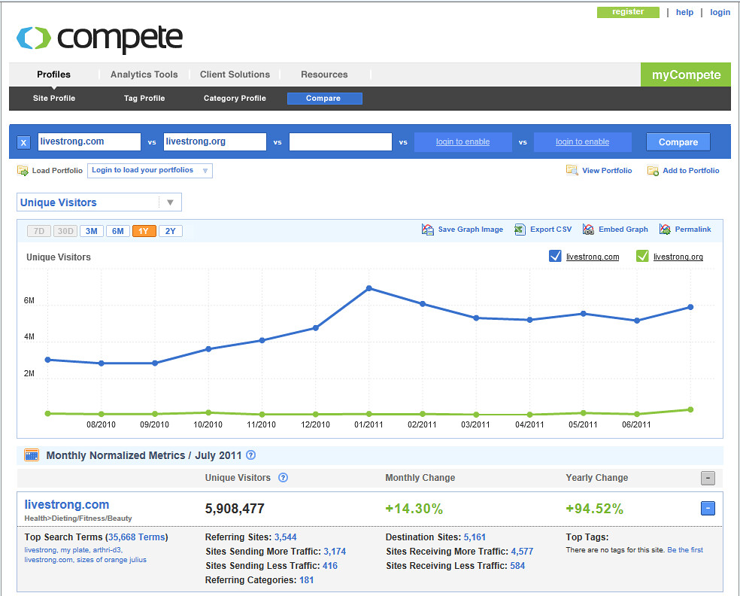Click the January 2011 peak data point

[x=368, y=288]
